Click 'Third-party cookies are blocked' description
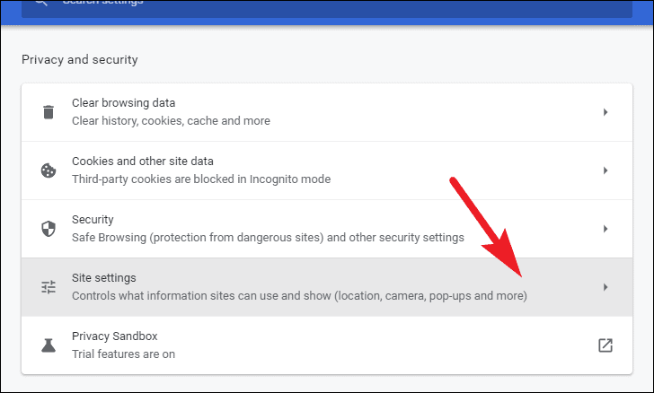Image resolution: width=654 pixels, height=393 pixels. tap(201, 179)
